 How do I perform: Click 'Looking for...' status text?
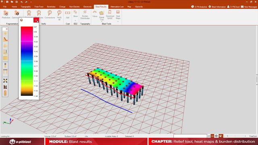(x=5, y=136)
